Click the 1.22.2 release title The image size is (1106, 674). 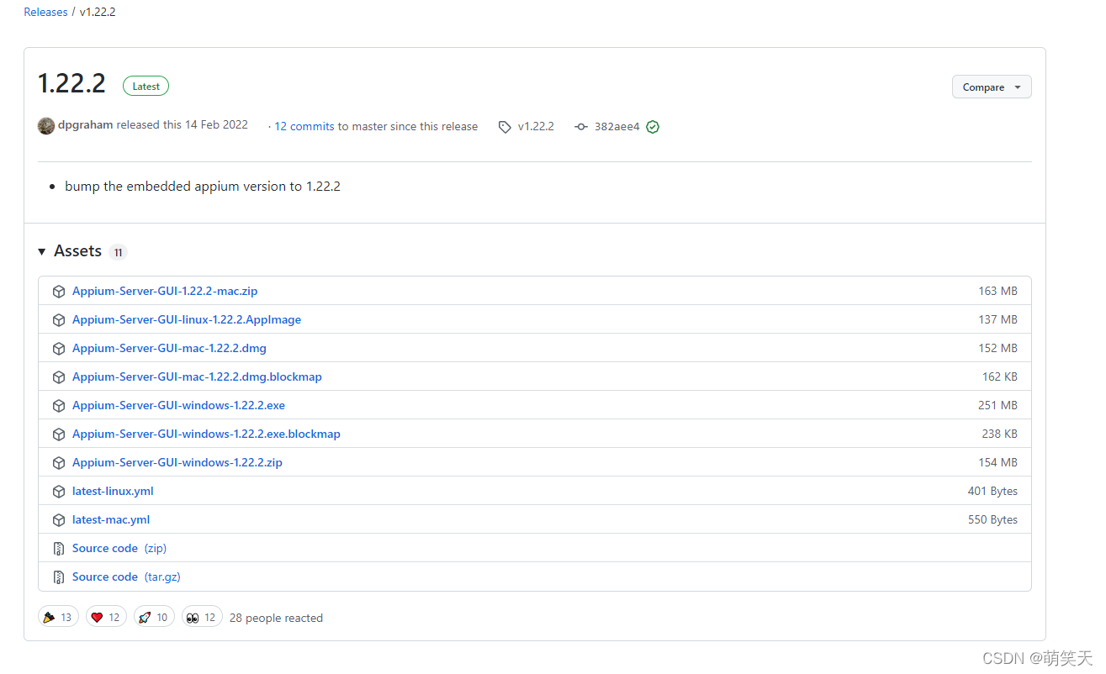(x=71, y=84)
